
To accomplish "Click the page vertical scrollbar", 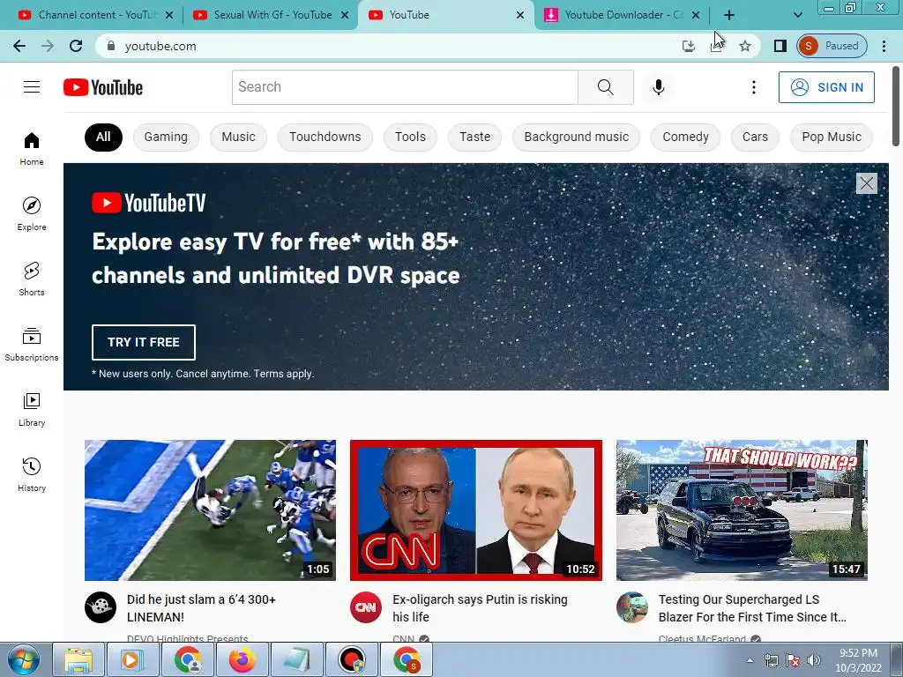I will pyautogui.click(x=896, y=107).
